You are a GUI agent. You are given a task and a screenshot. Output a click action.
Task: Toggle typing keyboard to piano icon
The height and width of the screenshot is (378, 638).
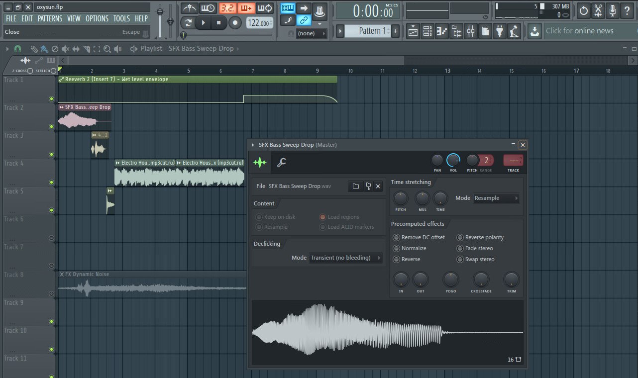[x=288, y=8]
